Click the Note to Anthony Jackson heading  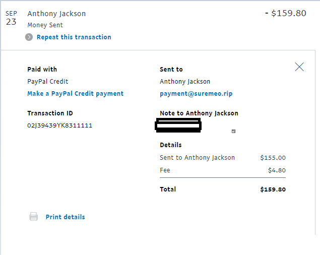click(x=199, y=113)
